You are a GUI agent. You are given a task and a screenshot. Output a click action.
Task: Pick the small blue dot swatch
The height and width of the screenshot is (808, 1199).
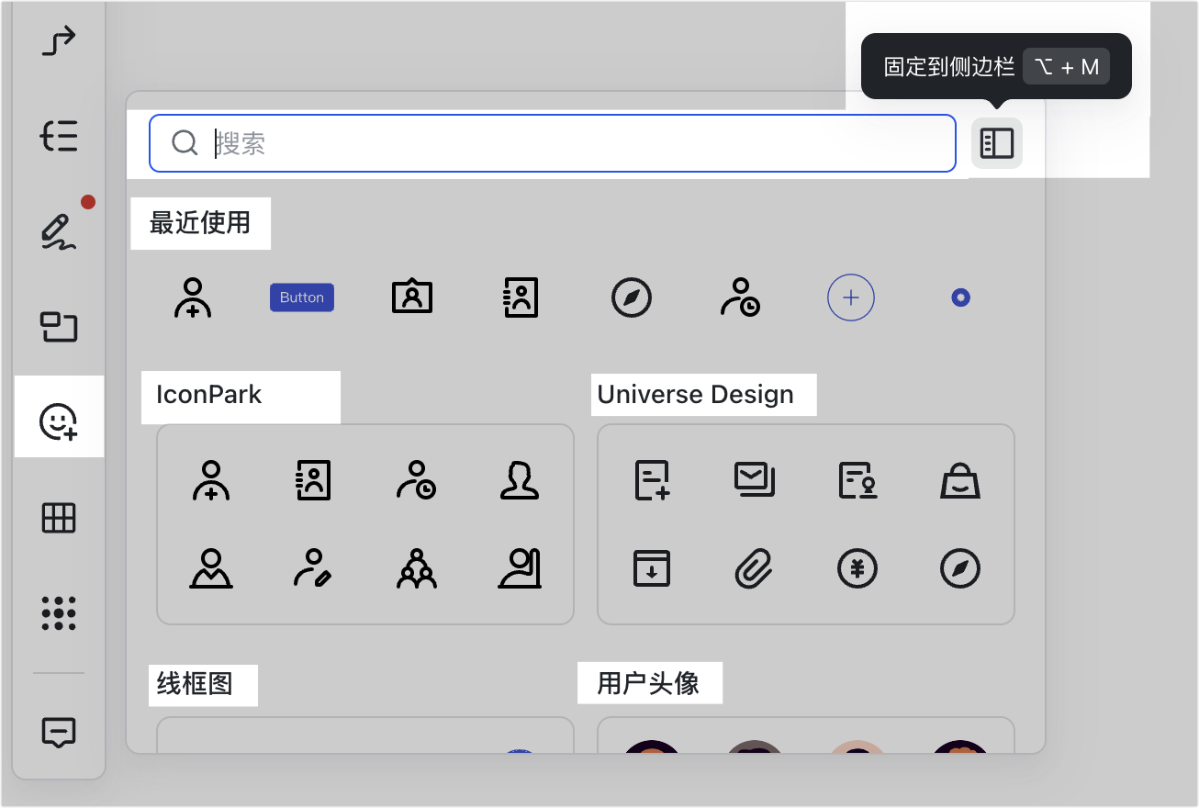click(x=960, y=297)
